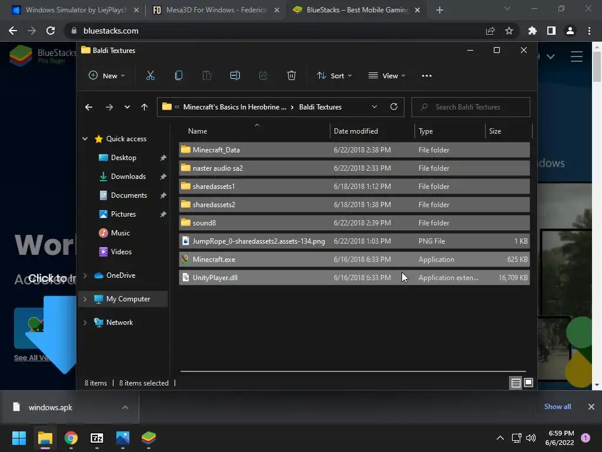
Task: Select JumpRope_0-sharedassets2.assets-134.png file
Action: [354, 241]
